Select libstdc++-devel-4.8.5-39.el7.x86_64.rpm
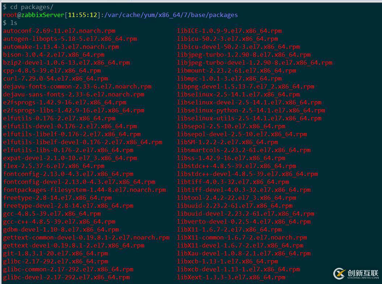 coord(247,174)
